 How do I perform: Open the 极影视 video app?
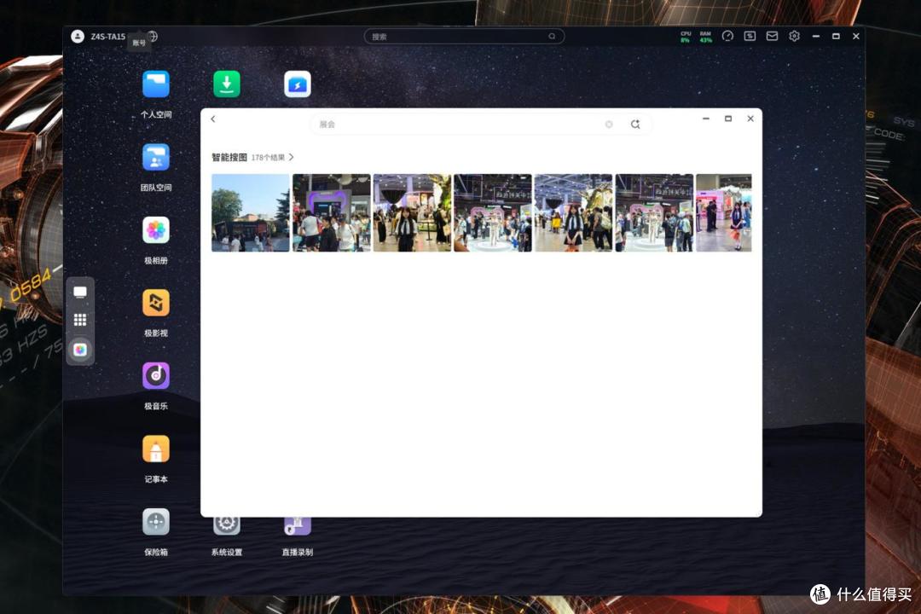[x=156, y=304]
